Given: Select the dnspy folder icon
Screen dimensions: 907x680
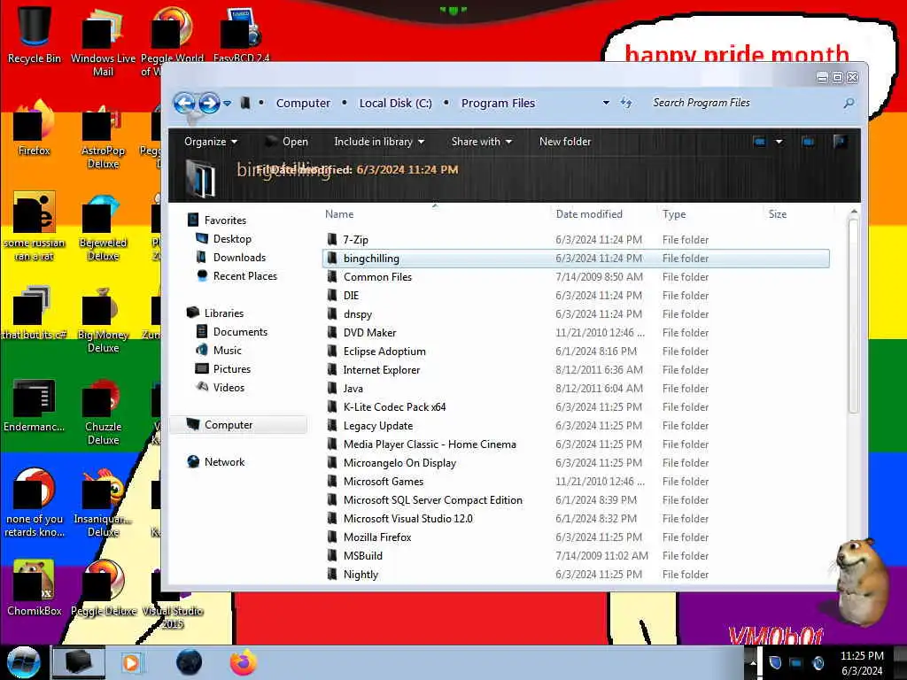Looking at the screenshot, I should (x=332, y=314).
